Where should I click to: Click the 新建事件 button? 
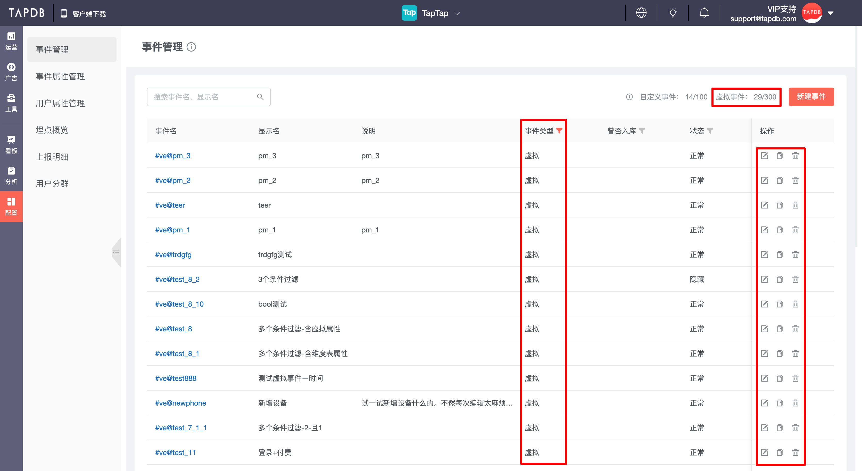click(811, 97)
